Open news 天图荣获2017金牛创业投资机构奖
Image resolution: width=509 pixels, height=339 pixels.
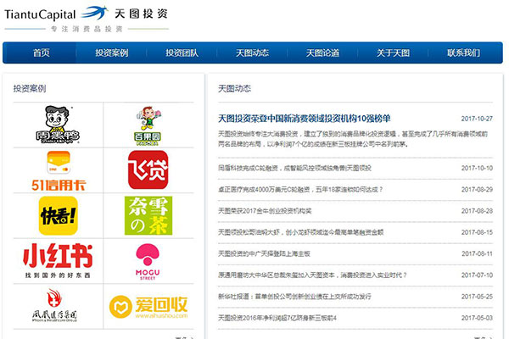coord(265,211)
